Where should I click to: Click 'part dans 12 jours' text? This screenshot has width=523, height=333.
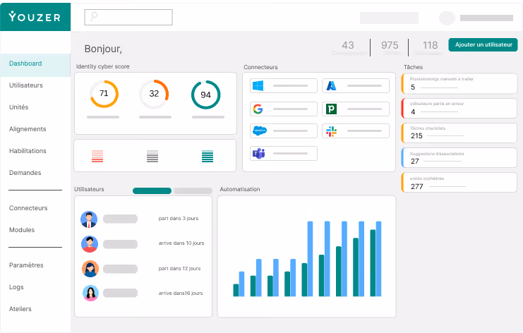pyautogui.click(x=179, y=268)
